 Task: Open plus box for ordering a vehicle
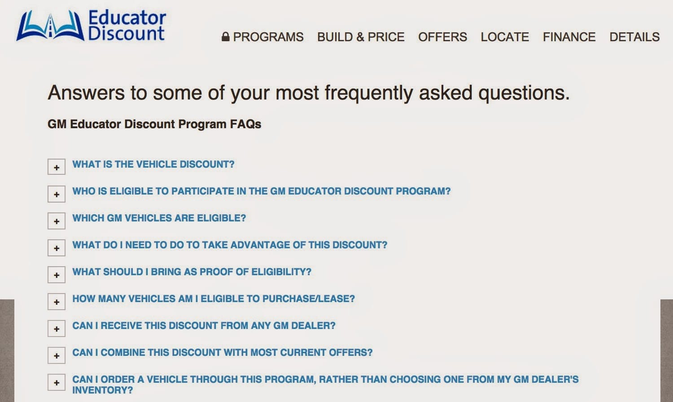(57, 382)
